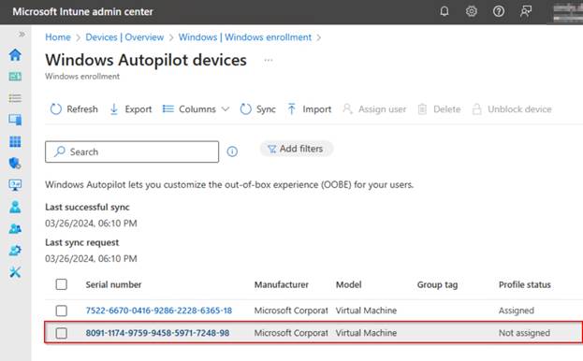Sort by Group tag column header

pyautogui.click(x=438, y=285)
